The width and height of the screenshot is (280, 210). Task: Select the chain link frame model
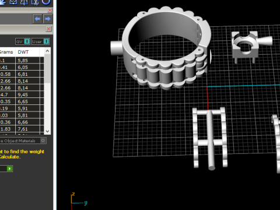pos(210,138)
